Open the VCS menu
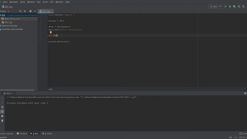Image resolution: width=247 pixels, height=139 pixels. click(x=51, y=2)
